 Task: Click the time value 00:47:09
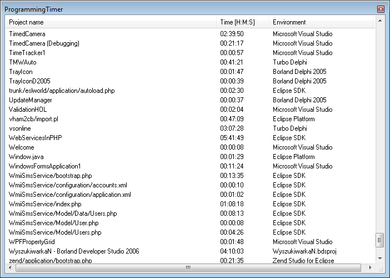coord(232,119)
